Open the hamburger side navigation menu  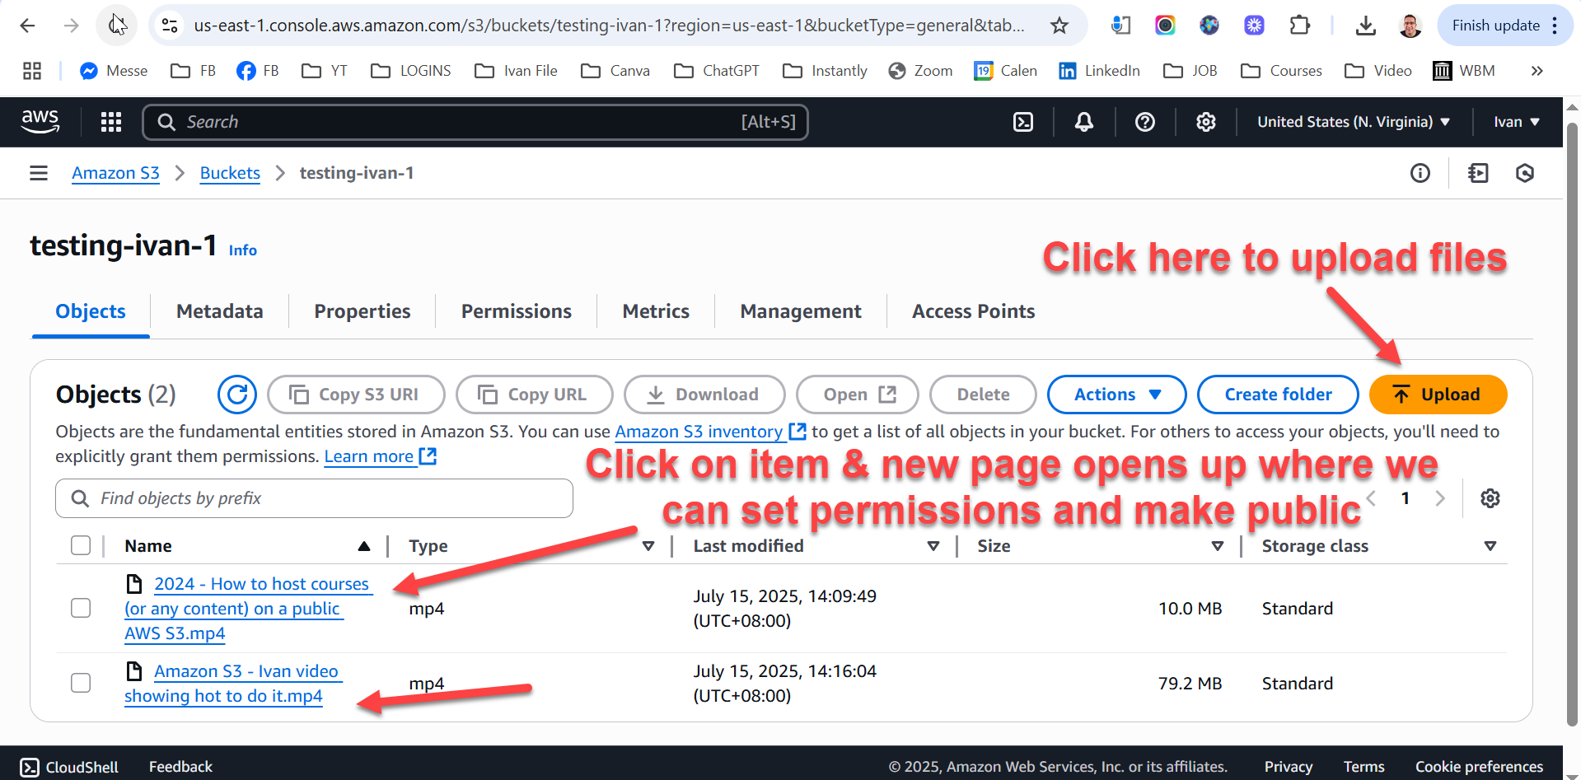coord(39,173)
